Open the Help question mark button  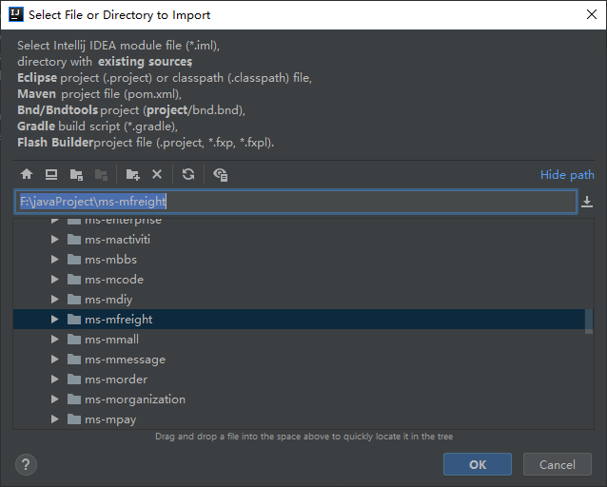[x=26, y=464]
